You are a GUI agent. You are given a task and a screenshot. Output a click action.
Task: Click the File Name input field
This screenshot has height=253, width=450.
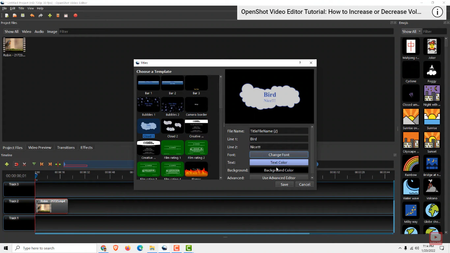pyautogui.click(x=279, y=131)
